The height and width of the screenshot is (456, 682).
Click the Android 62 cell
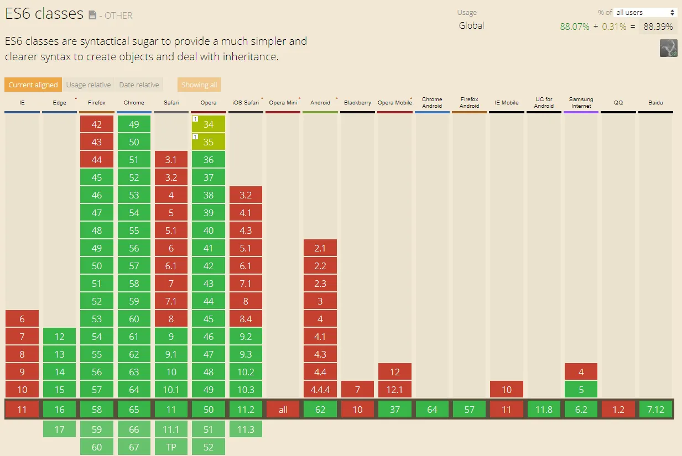320,410
